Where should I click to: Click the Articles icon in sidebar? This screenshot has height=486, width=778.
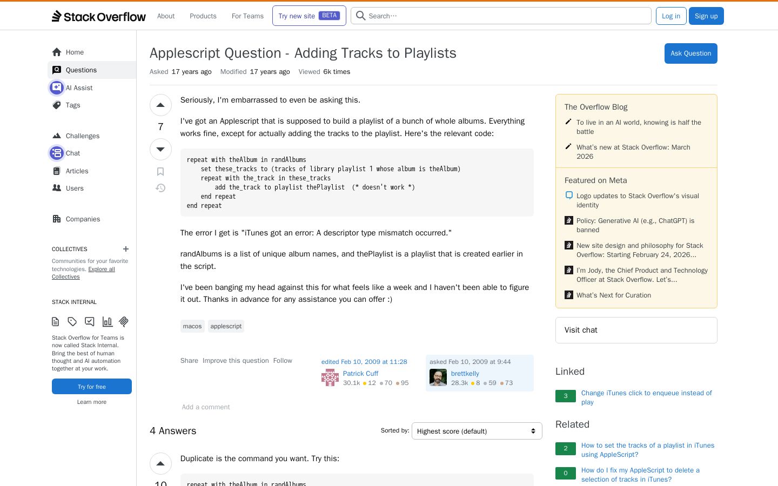click(57, 171)
